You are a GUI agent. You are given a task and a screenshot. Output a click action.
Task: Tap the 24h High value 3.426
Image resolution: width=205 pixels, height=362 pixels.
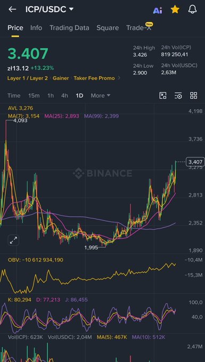point(140,55)
